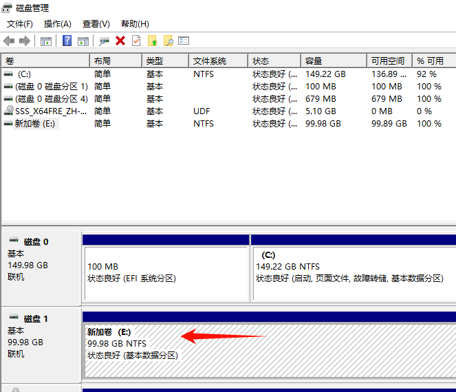Open the 查看(V) menu

pos(96,24)
